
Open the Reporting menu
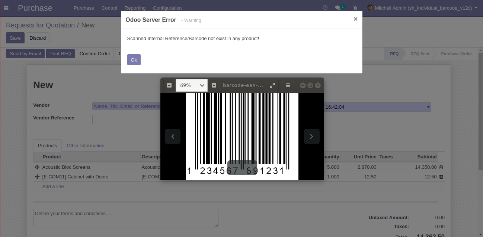(x=135, y=8)
